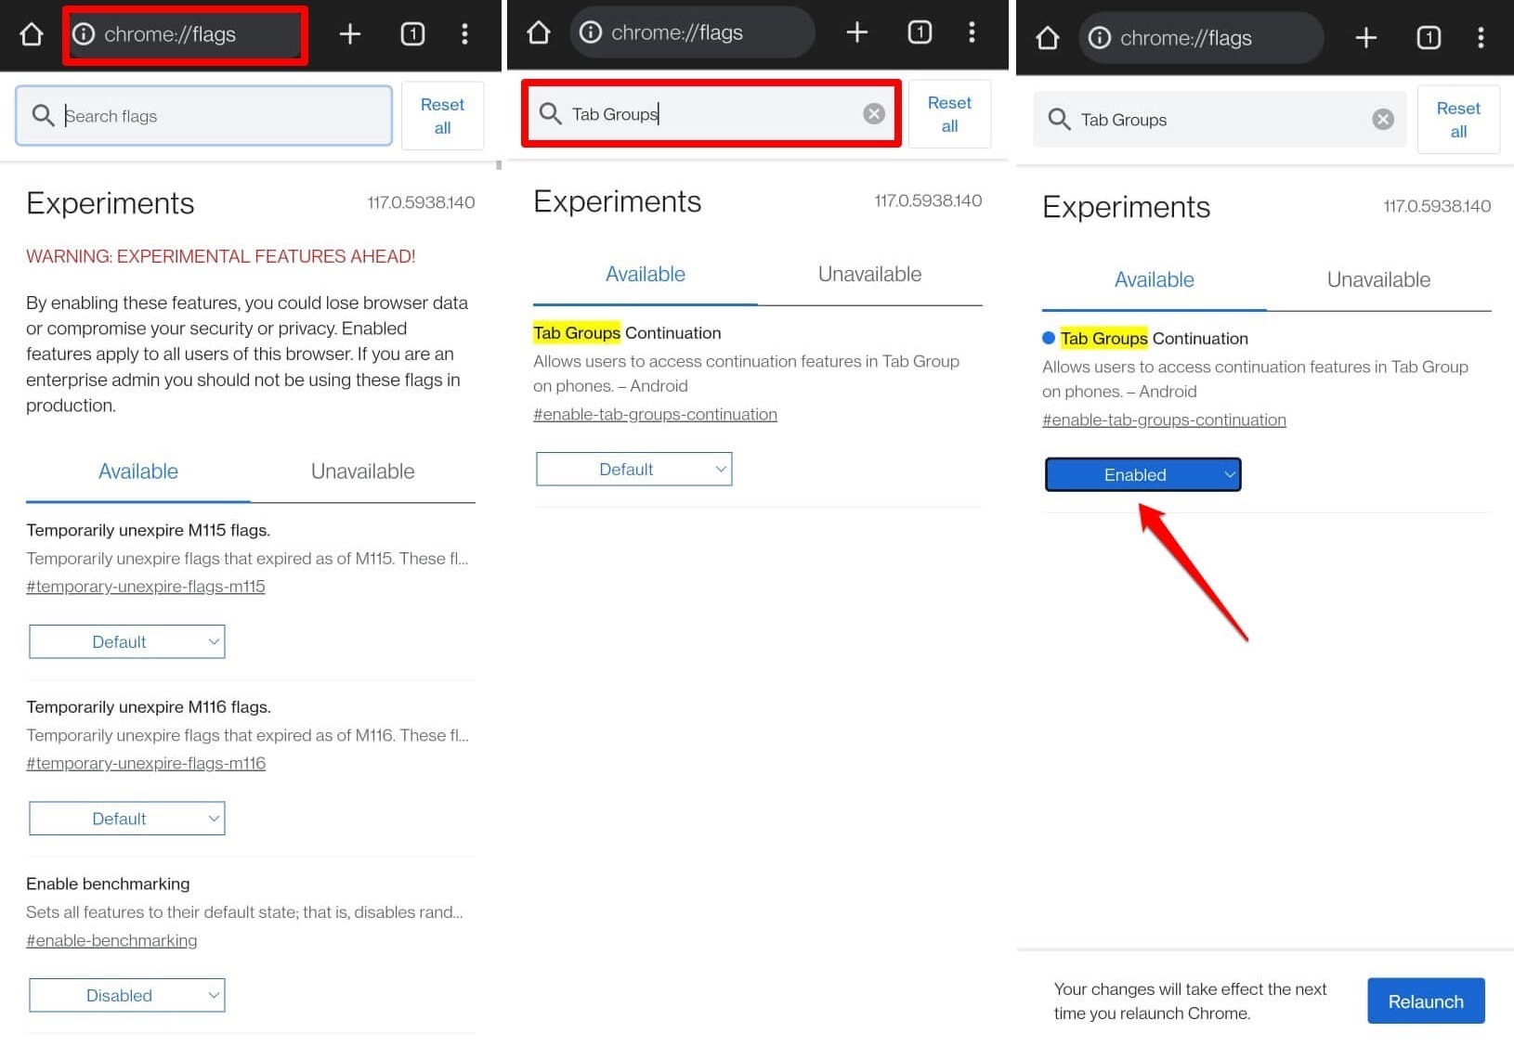Open #enable-tab-groups-continuation link in right screenshot
The width and height of the screenshot is (1514, 1046).
[1164, 420]
